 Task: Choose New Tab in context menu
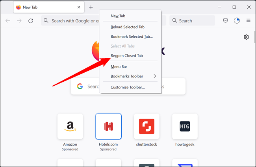point(130,16)
